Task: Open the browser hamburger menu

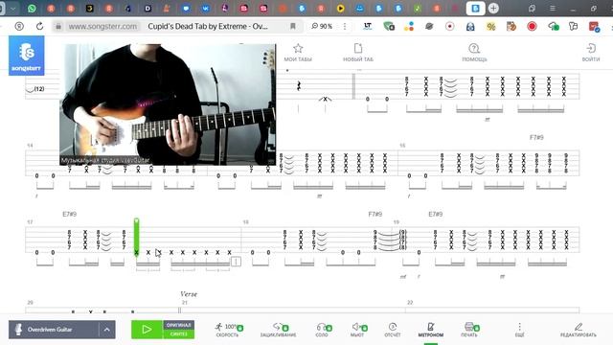Action: pos(553,9)
